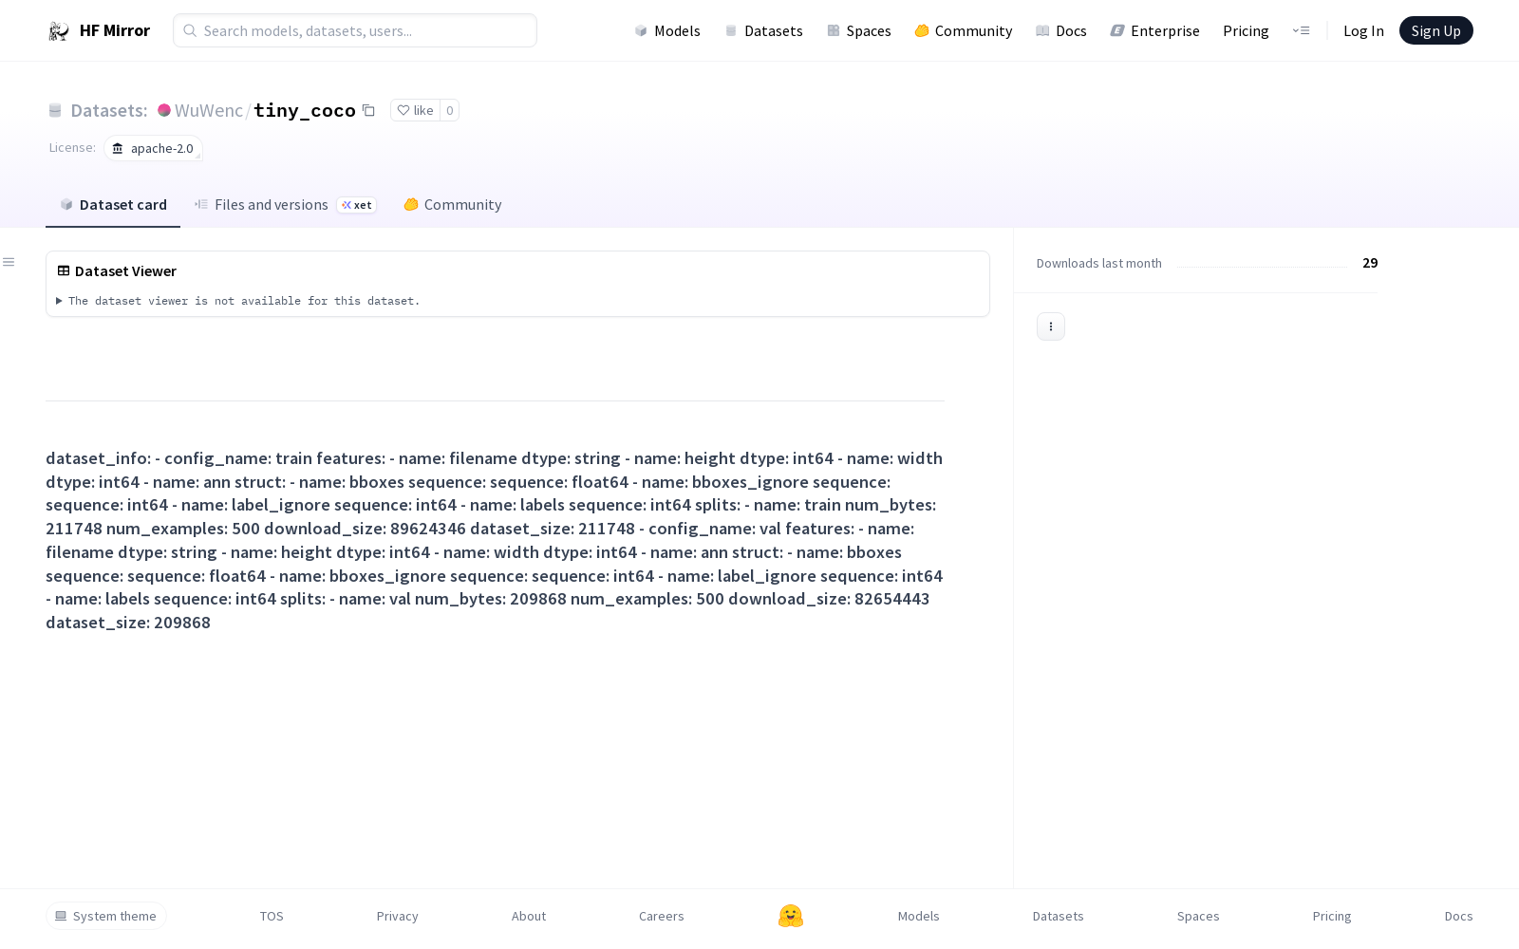Copy dataset name with the copy icon
The width and height of the screenshot is (1519, 949).
pos(368,111)
